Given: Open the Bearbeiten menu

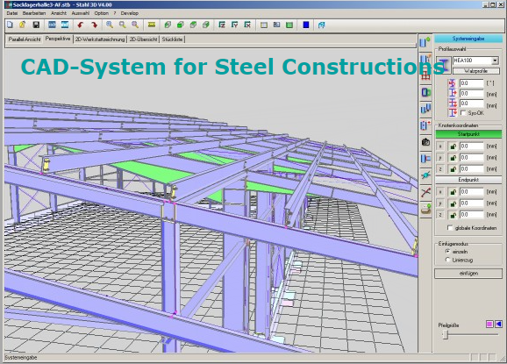Looking at the screenshot, I should tap(34, 13).
